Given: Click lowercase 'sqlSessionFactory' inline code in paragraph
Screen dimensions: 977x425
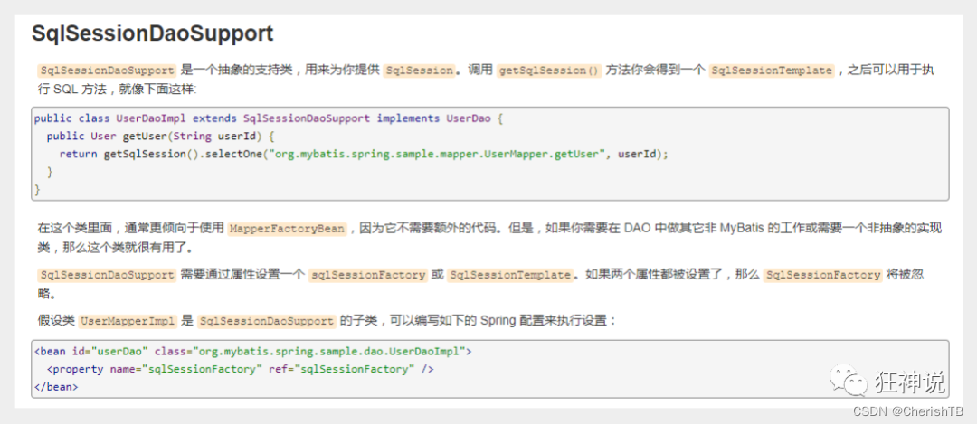Looking at the screenshot, I should tap(367, 275).
